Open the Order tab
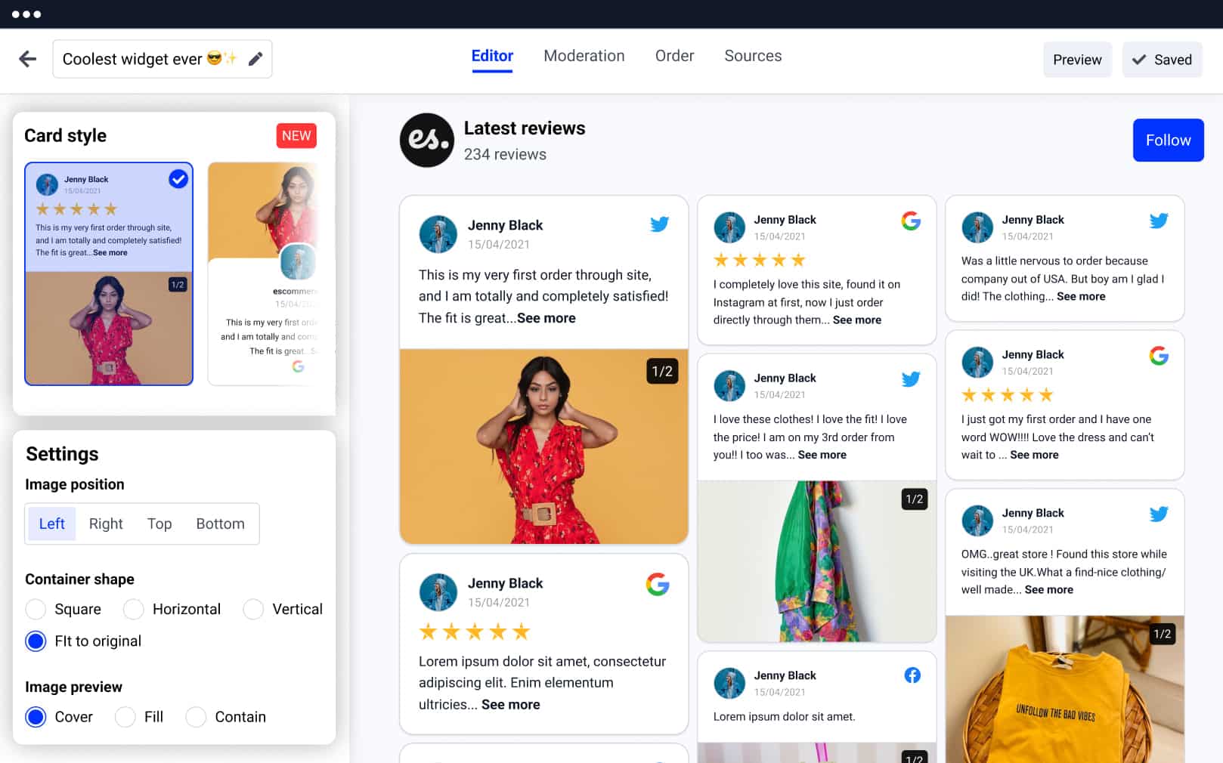The image size is (1223, 763). click(674, 56)
